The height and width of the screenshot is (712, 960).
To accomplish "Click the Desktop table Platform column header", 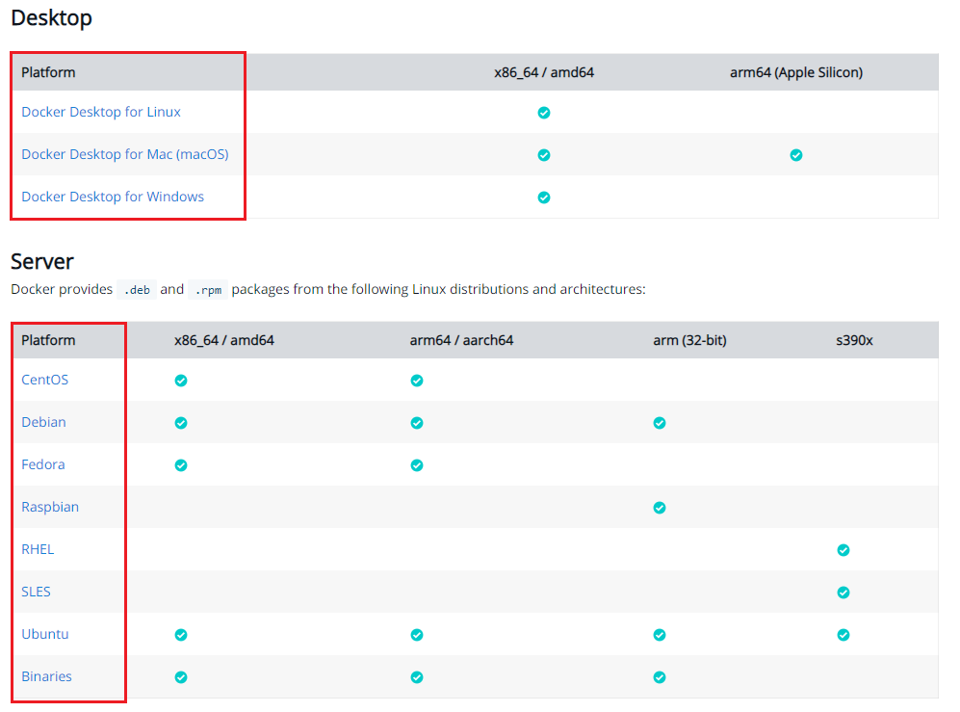I will 48,72.
